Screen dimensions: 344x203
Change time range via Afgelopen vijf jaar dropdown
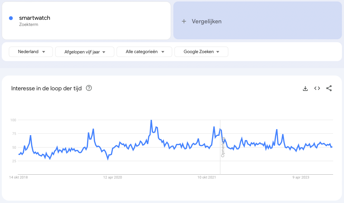click(x=85, y=52)
